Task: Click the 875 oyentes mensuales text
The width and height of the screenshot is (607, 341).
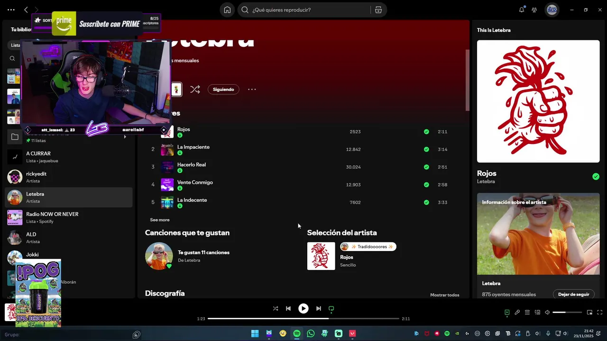Action: (x=509, y=295)
